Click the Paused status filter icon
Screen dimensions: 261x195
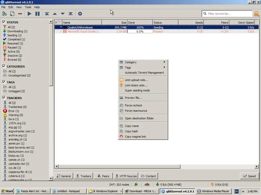tap(5, 47)
